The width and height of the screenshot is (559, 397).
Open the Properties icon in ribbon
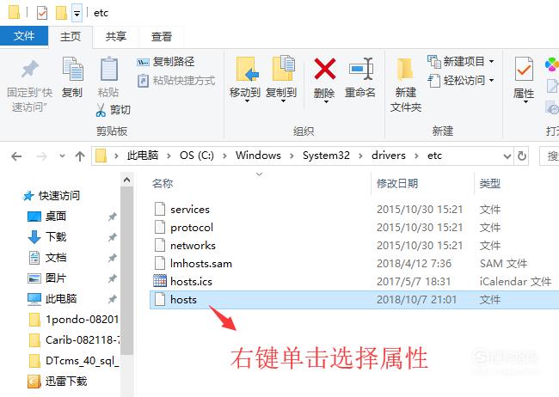point(524,69)
